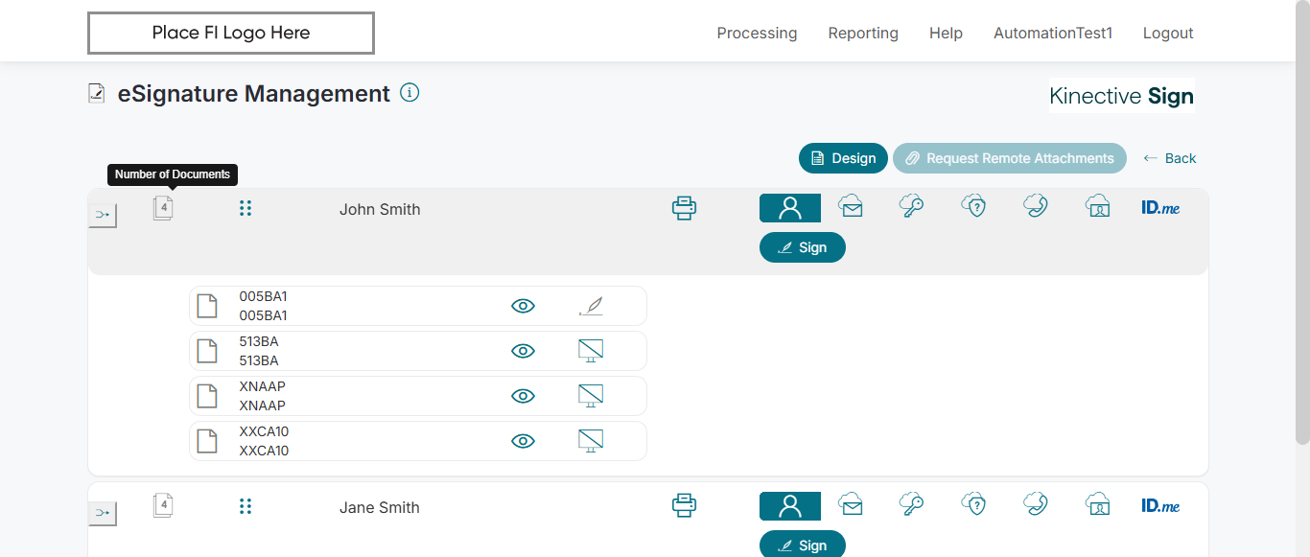Screen dimensions: 1310x557
Task: Open the Processing menu
Action: pyautogui.click(x=757, y=33)
